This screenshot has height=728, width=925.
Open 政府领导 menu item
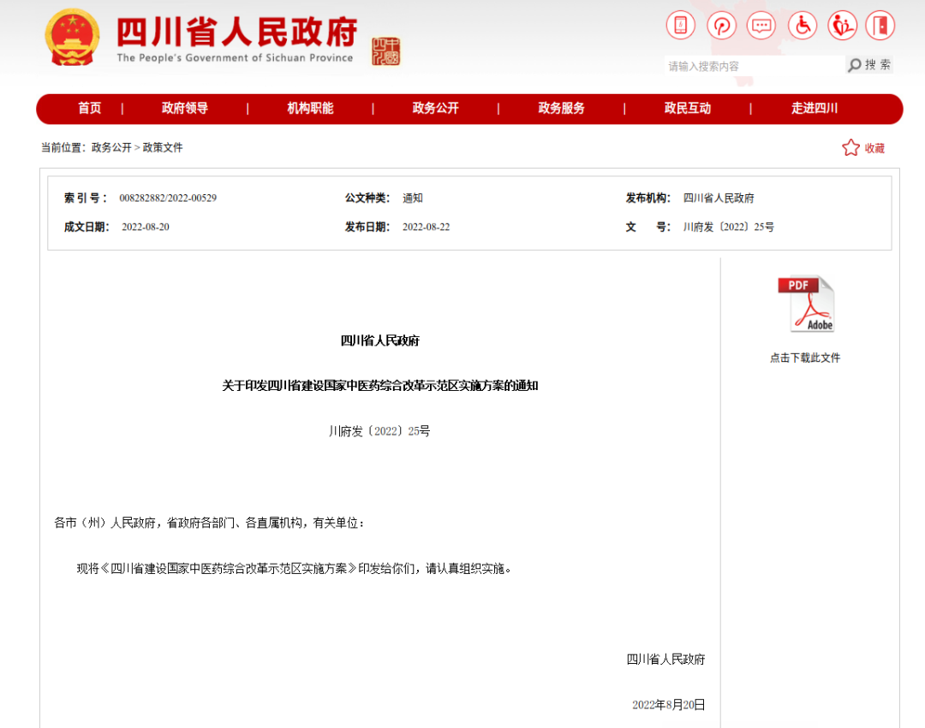click(185, 109)
